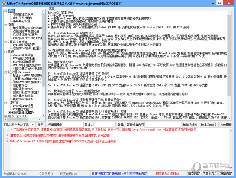Click the tree panel's scroll-up arrow
Image resolution: width=236 pixels, height=178 pixels.
tap(44, 11)
